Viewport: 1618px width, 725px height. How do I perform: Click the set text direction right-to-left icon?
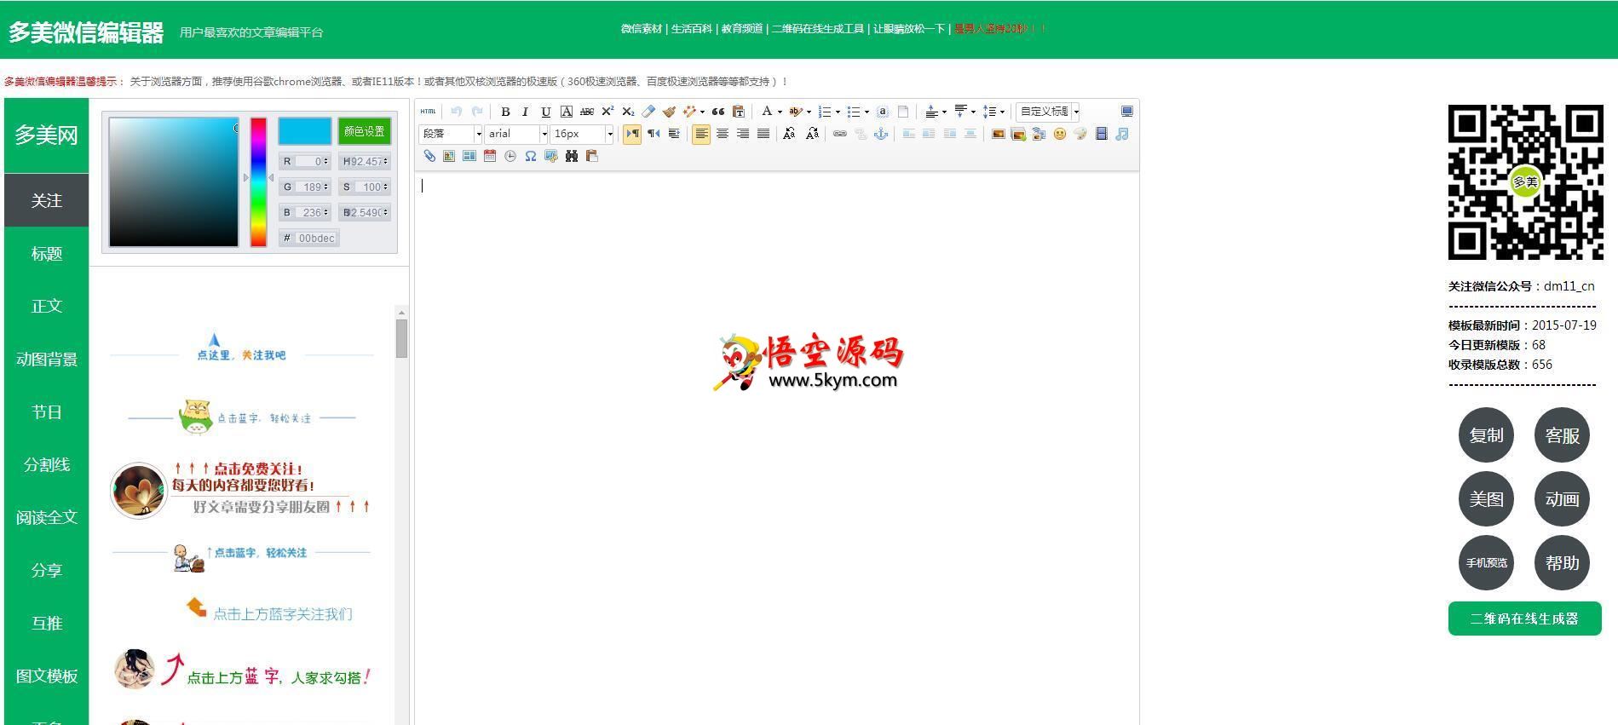click(654, 134)
